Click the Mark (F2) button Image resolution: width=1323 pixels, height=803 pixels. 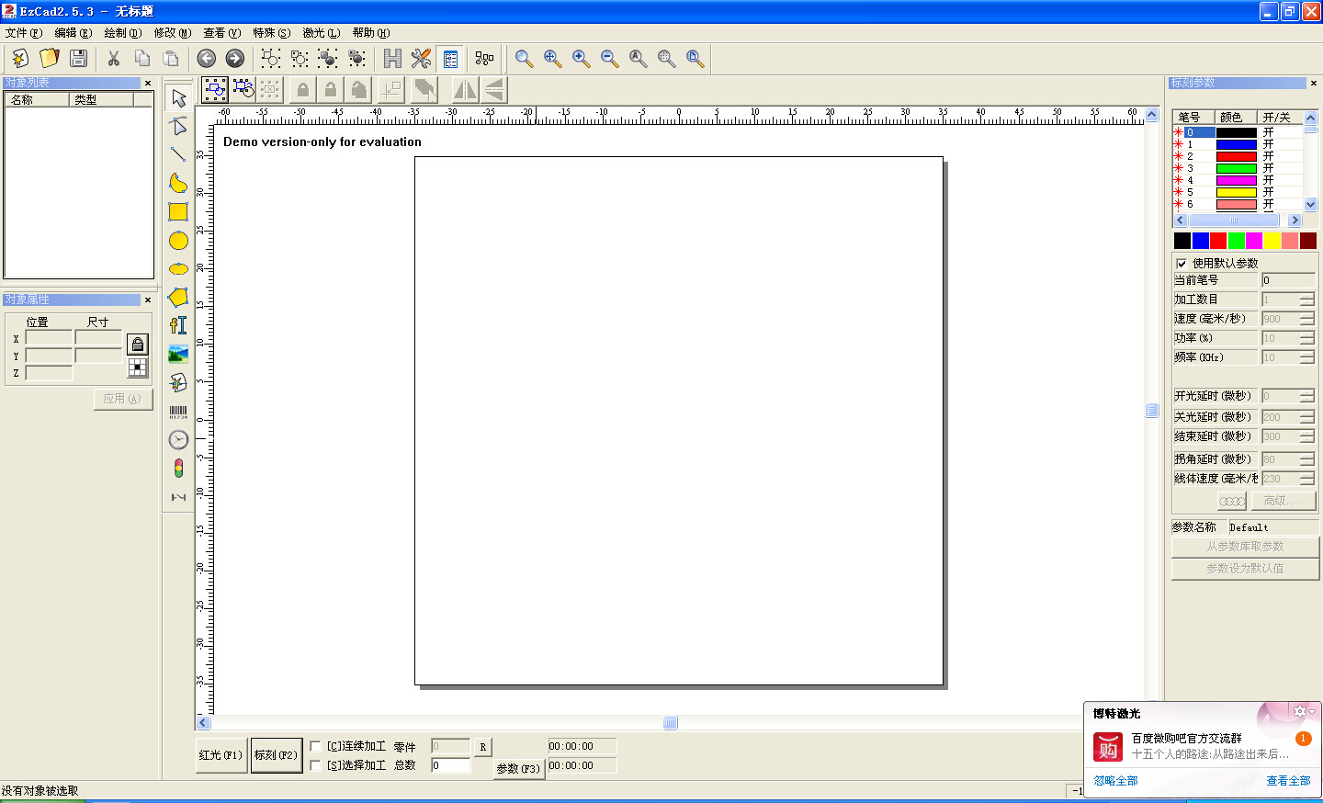(277, 755)
